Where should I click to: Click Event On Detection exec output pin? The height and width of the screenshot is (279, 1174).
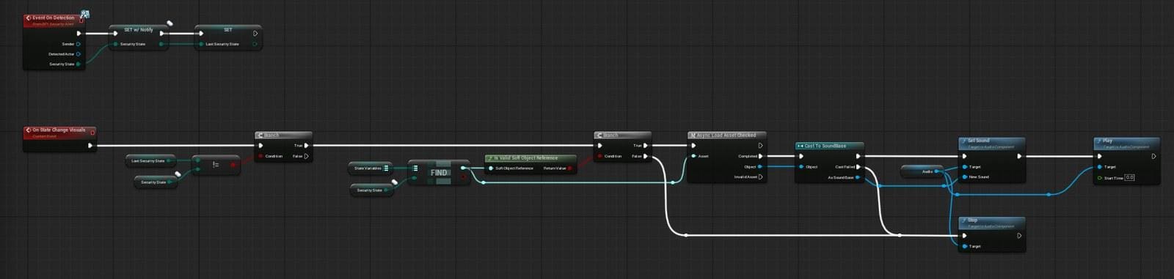[x=79, y=33]
